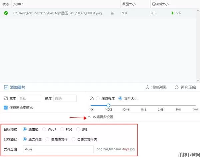Collapse settings via 收起更多设置
The width and height of the screenshot is (200, 157).
click(x=100, y=117)
